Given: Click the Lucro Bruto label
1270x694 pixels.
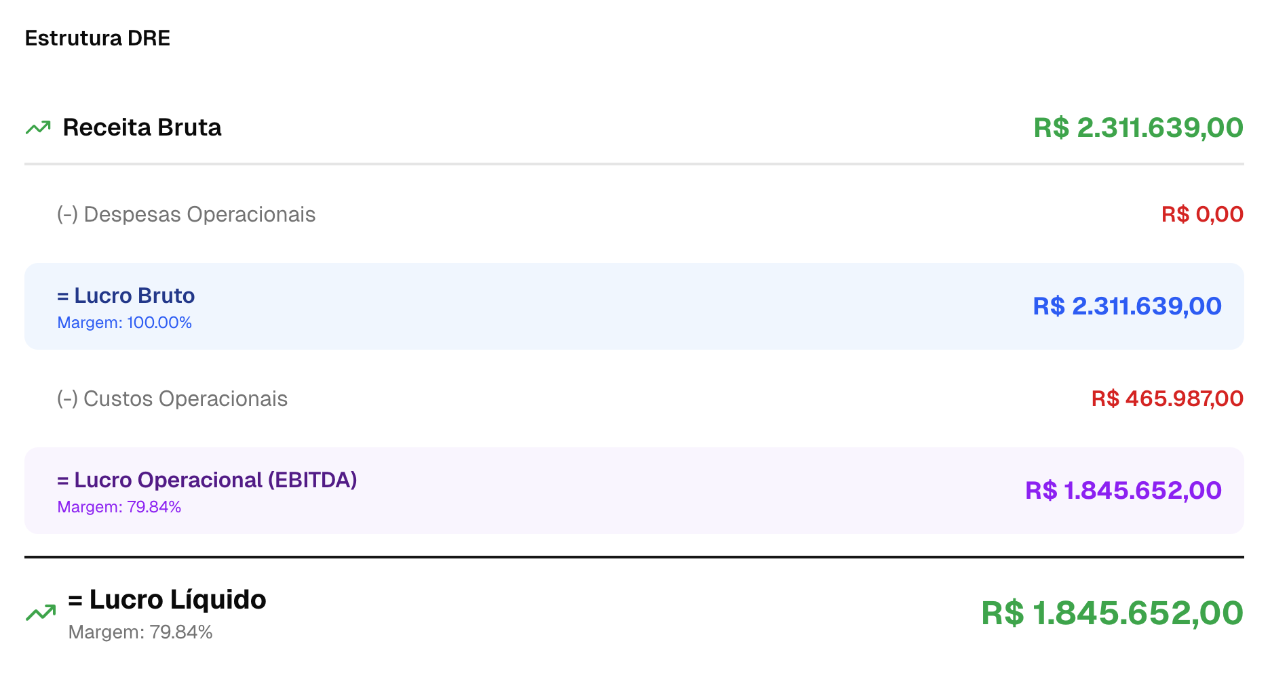Looking at the screenshot, I should click(x=126, y=295).
